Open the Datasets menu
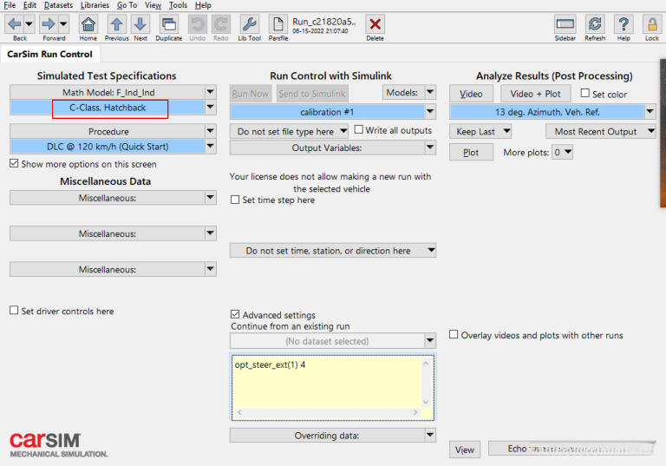The width and height of the screenshot is (666, 466). coord(58,5)
